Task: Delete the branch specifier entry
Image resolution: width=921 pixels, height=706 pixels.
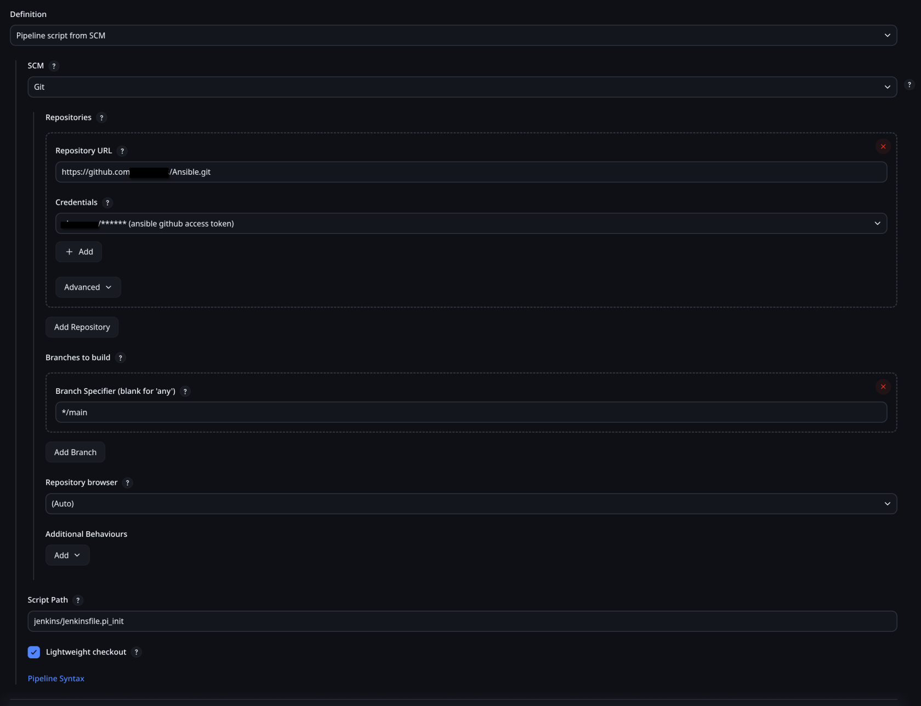Action: (x=883, y=387)
